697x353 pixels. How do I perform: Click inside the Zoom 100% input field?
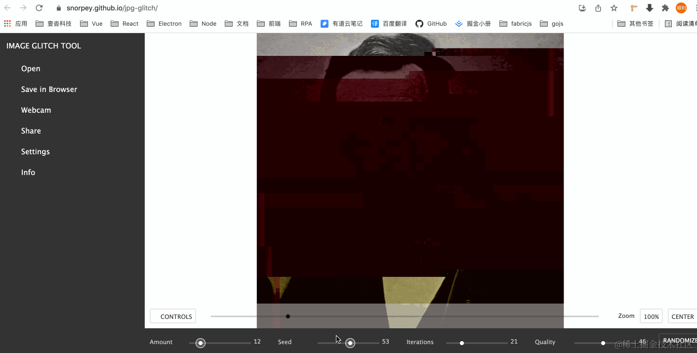(651, 316)
